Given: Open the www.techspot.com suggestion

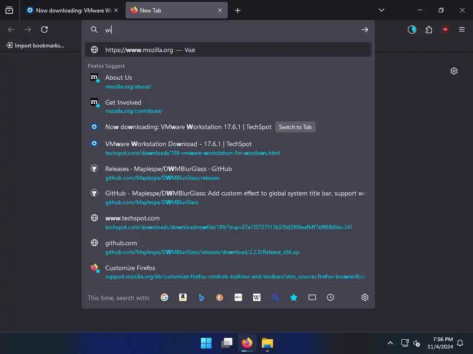Looking at the screenshot, I should click(x=228, y=223).
